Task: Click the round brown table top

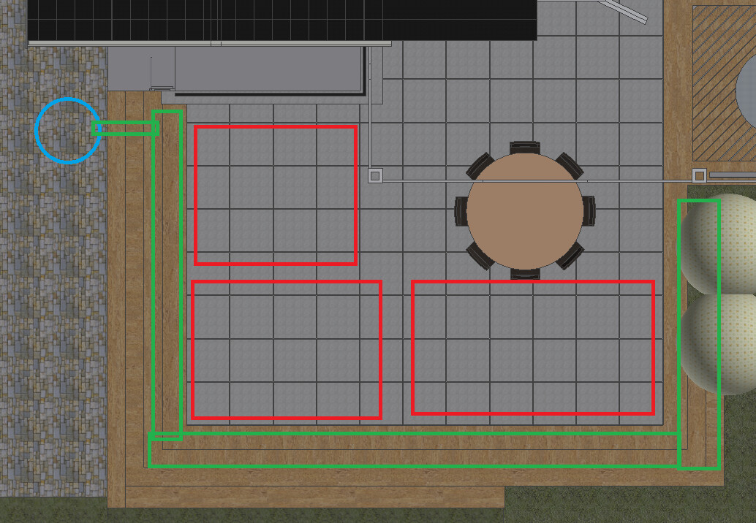Action: [525, 211]
